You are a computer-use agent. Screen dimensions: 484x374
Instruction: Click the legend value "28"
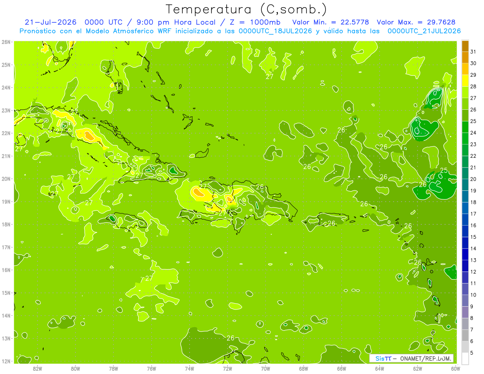click(x=473, y=86)
